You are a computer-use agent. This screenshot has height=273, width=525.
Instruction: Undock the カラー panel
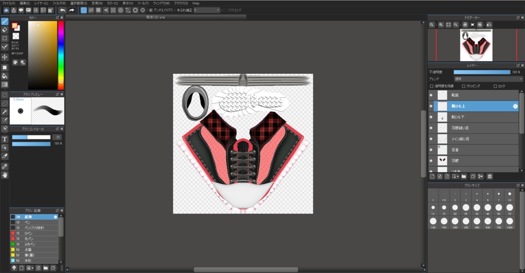coord(57,17)
